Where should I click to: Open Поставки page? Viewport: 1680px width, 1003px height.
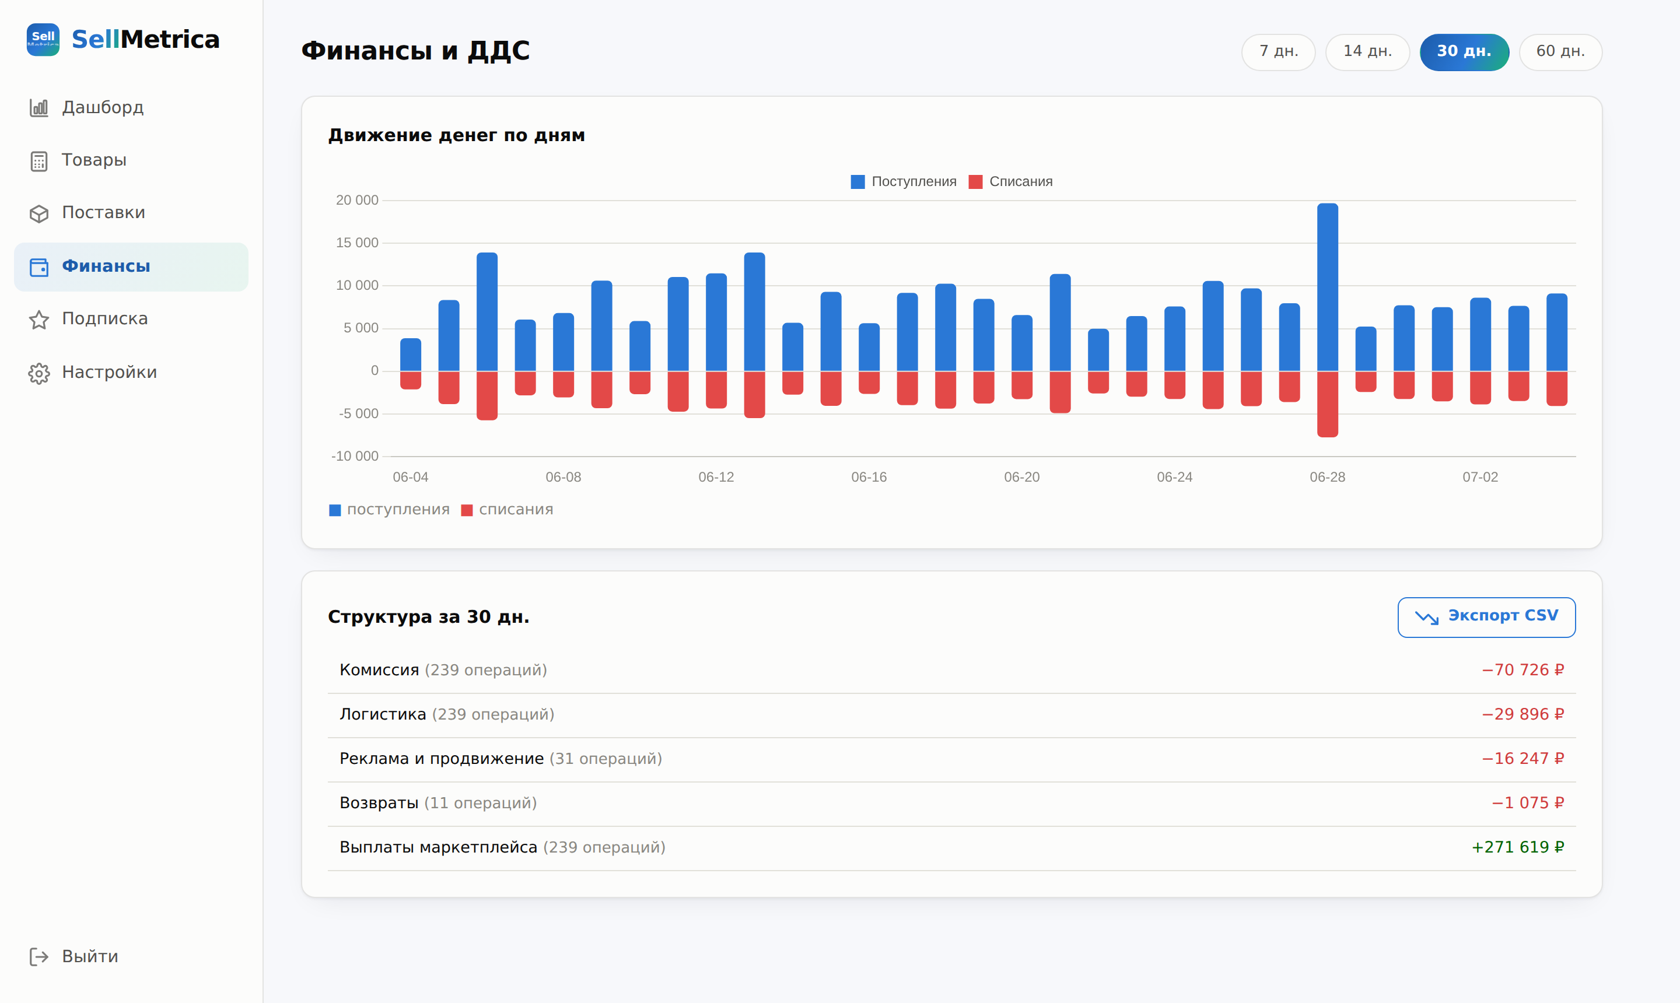pos(131,213)
